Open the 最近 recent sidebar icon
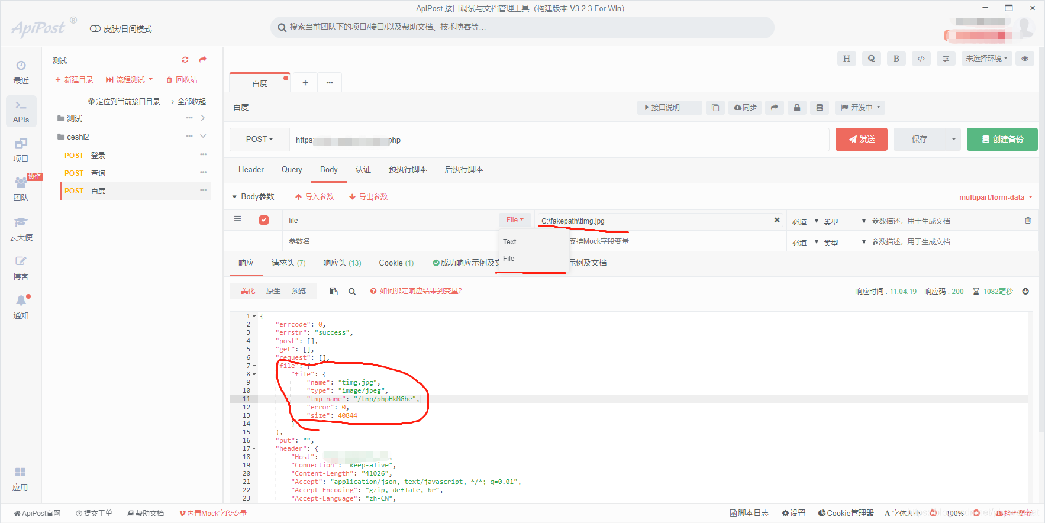The height and width of the screenshot is (523, 1045). [x=21, y=72]
